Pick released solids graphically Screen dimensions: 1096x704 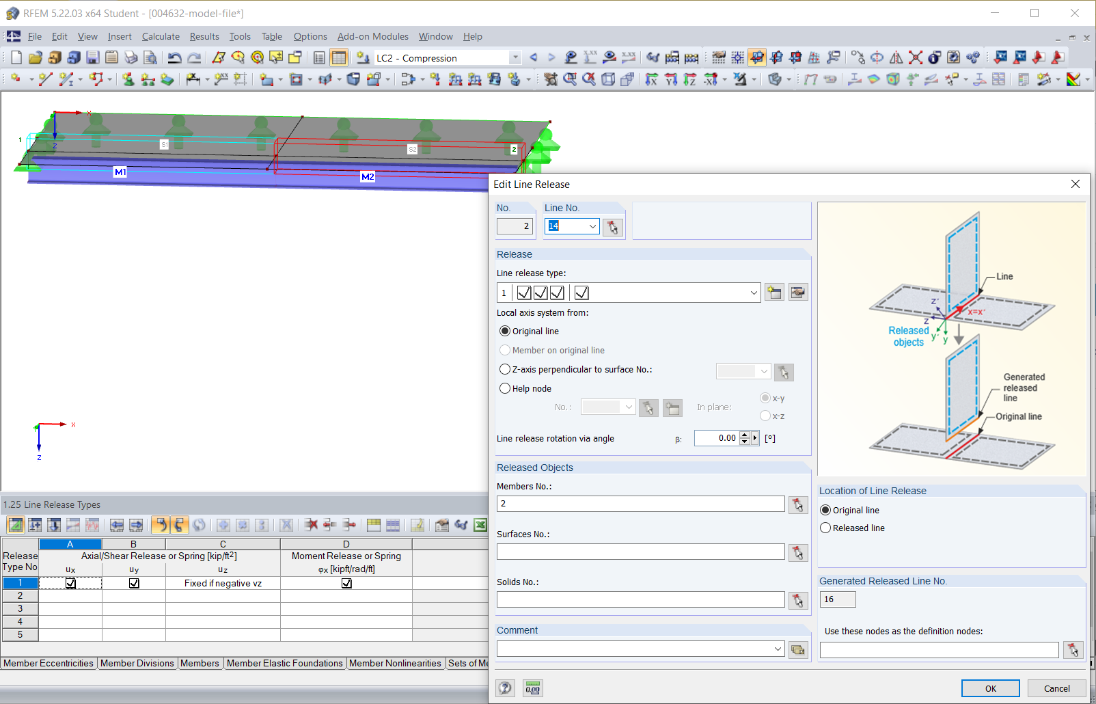(798, 601)
